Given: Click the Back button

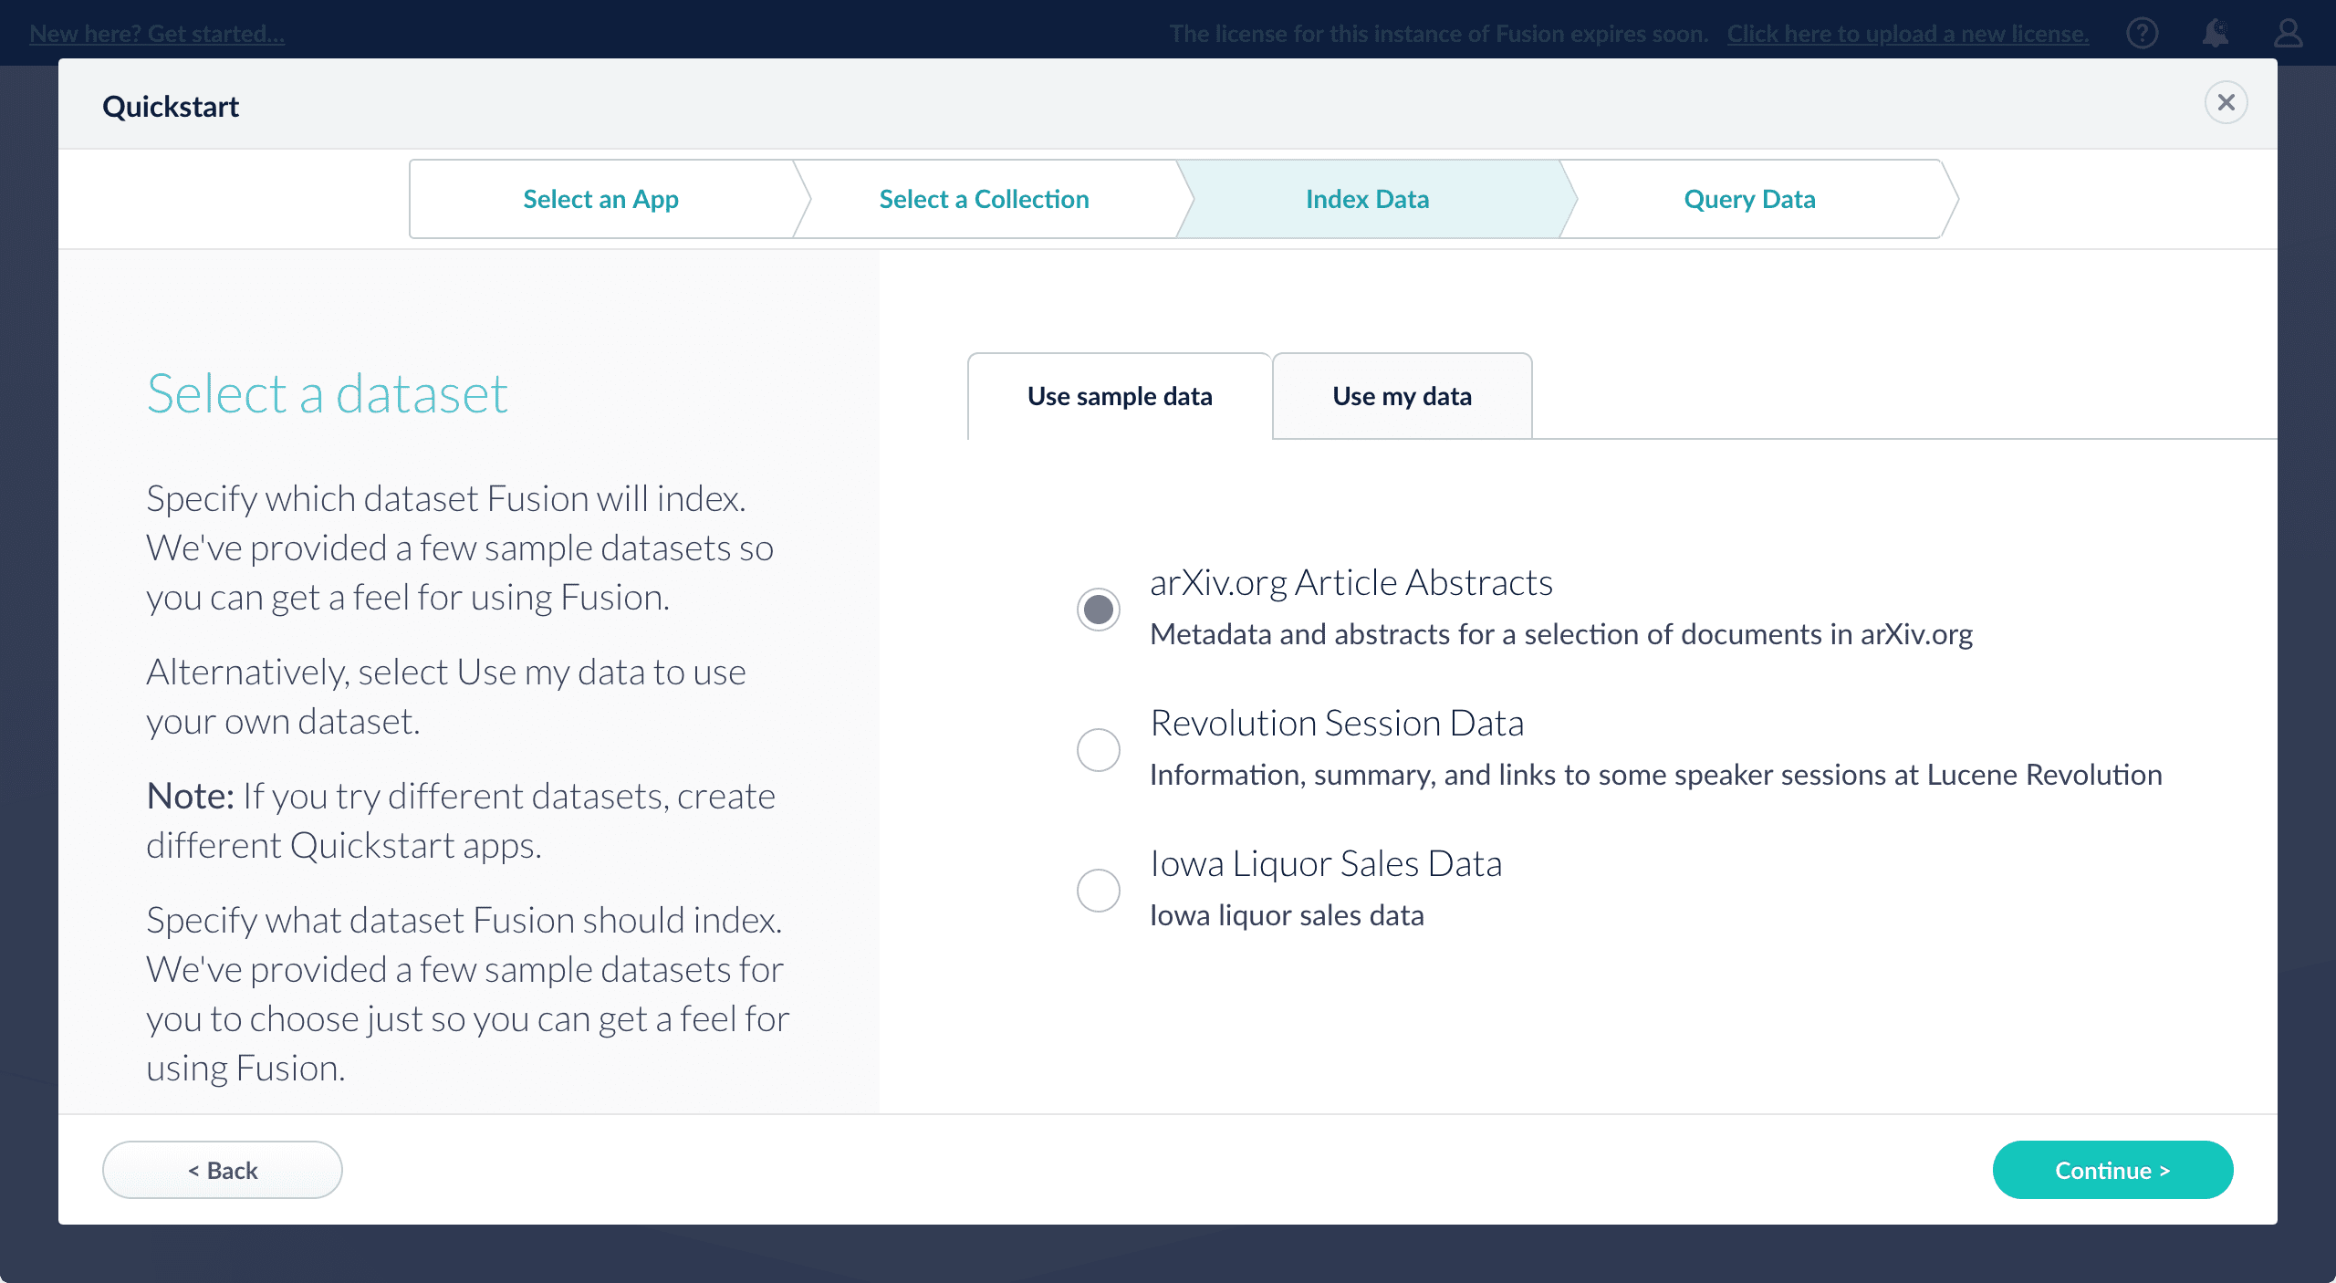Looking at the screenshot, I should pyautogui.click(x=223, y=1170).
